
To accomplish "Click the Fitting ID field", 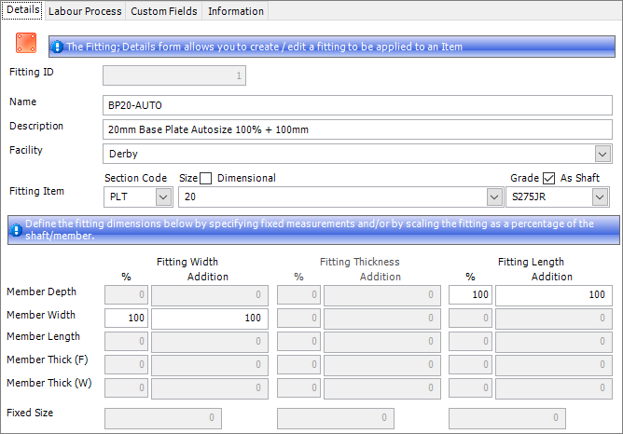I will 174,75.
